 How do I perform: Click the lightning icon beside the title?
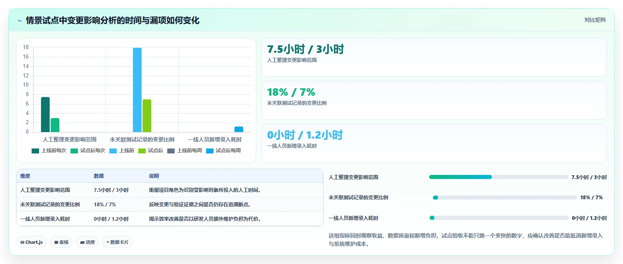(20, 20)
